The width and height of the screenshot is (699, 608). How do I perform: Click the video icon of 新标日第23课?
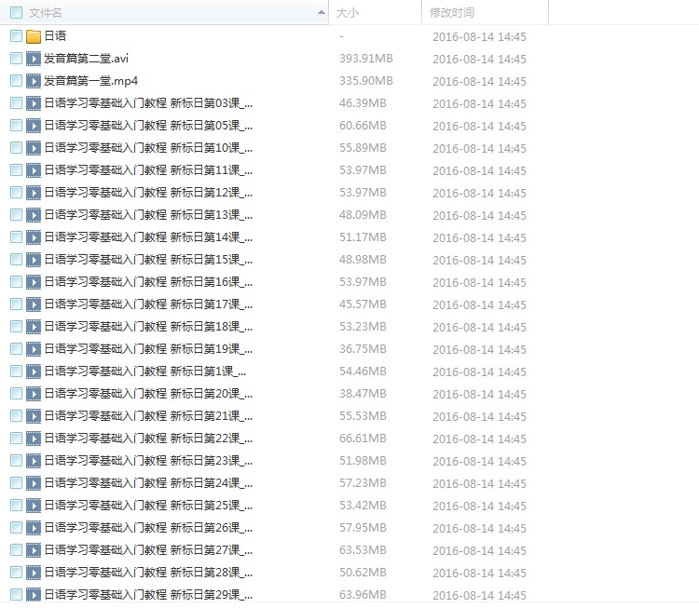[x=34, y=461]
